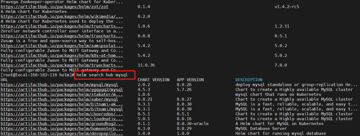The height and width of the screenshot is (136, 360).
Task: Open the helm/mysql/mysql package link
Action: tap(59, 85)
